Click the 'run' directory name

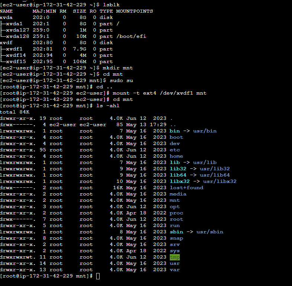[x=175, y=226]
